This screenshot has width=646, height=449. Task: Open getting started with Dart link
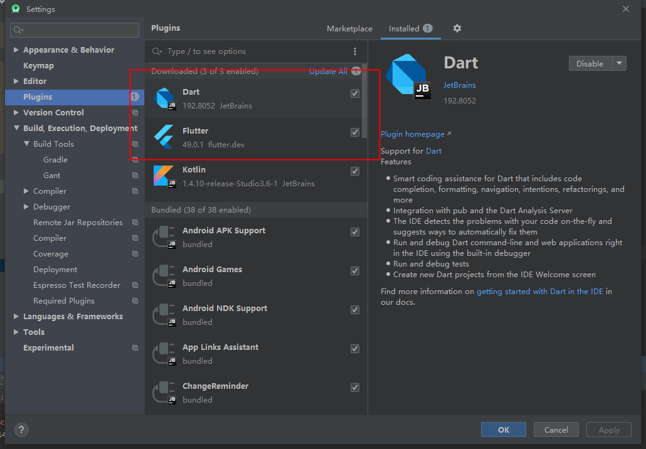[x=540, y=291]
